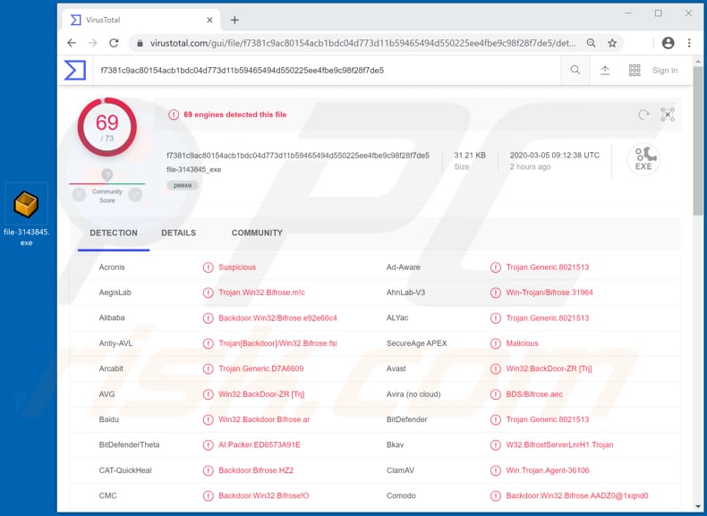The height and width of the screenshot is (516, 707).
Task: Click the browser back arrow
Action: (x=72, y=43)
